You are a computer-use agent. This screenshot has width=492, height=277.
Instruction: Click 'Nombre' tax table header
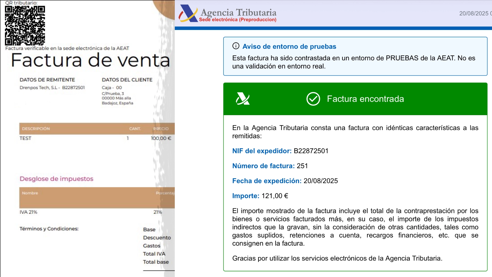point(30,193)
